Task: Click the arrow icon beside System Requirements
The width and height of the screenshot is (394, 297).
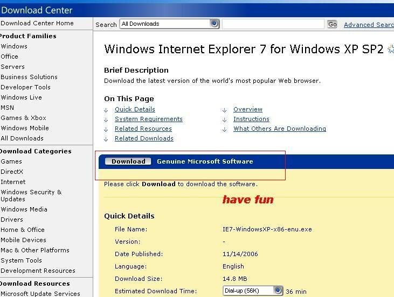Action: tap(106, 120)
